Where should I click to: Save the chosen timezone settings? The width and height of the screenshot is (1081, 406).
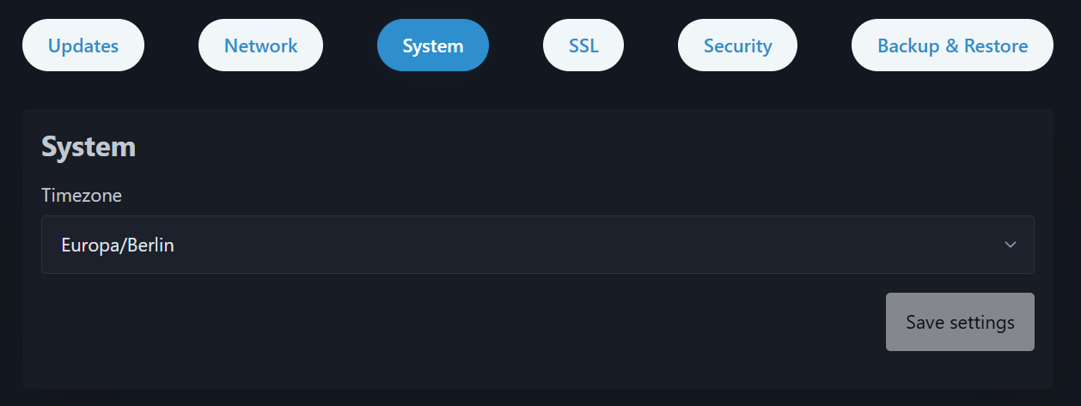tap(960, 322)
